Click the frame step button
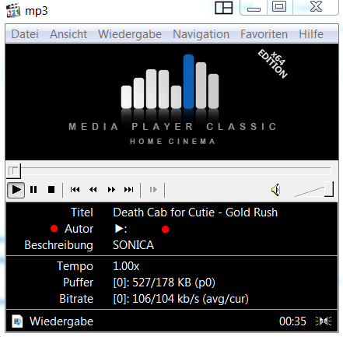Viewport: 343px width, 337px height. click(x=153, y=190)
